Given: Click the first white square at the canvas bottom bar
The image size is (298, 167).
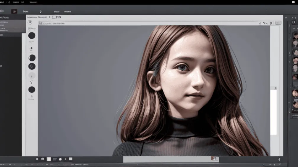Looking at the screenshot, I should click(x=49, y=159).
